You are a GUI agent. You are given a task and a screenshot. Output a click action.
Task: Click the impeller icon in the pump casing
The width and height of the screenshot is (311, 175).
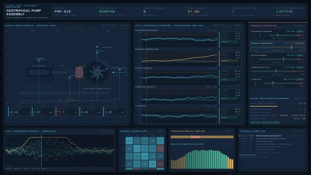coord(97,72)
